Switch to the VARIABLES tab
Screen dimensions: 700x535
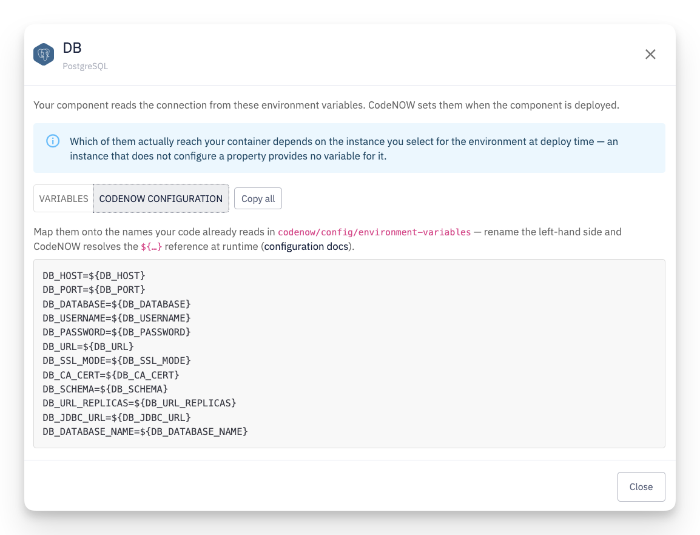click(64, 198)
